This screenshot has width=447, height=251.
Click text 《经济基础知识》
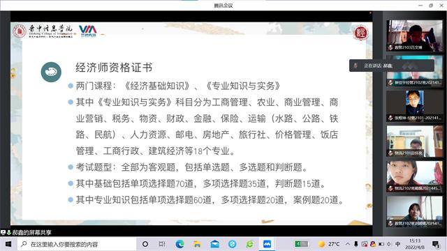point(157,86)
